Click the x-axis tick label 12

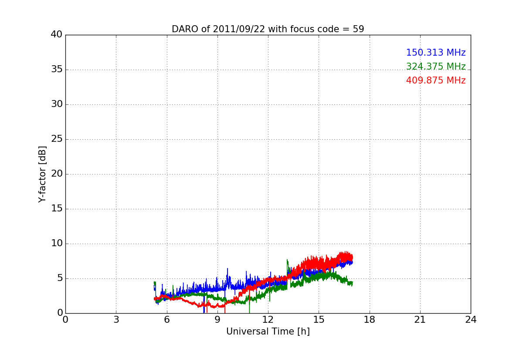[268, 320]
